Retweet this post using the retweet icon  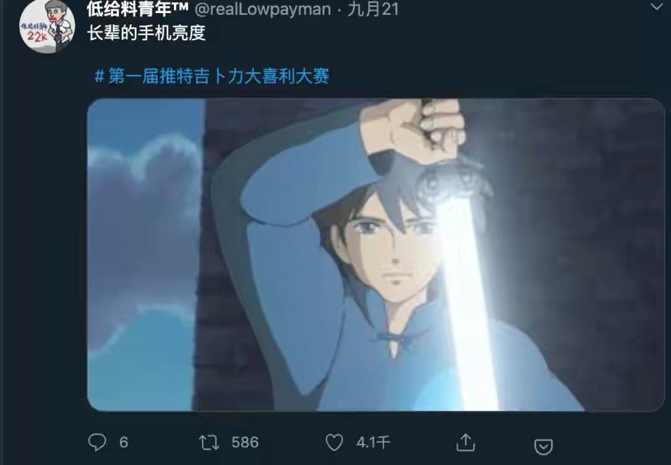(x=209, y=442)
